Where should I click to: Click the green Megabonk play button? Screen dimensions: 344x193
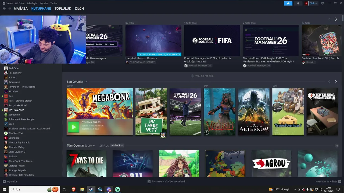click(x=73, y=127)
